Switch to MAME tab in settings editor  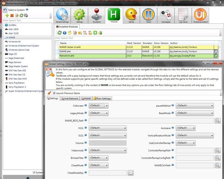86,98
